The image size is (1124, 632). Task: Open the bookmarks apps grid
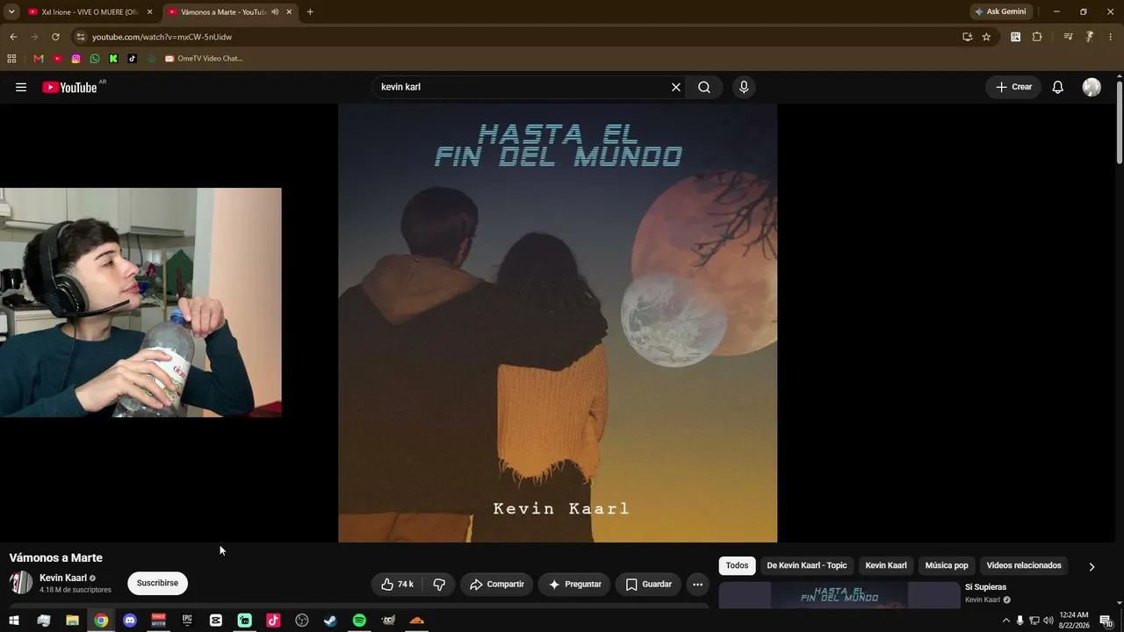(x=11, y=59)
